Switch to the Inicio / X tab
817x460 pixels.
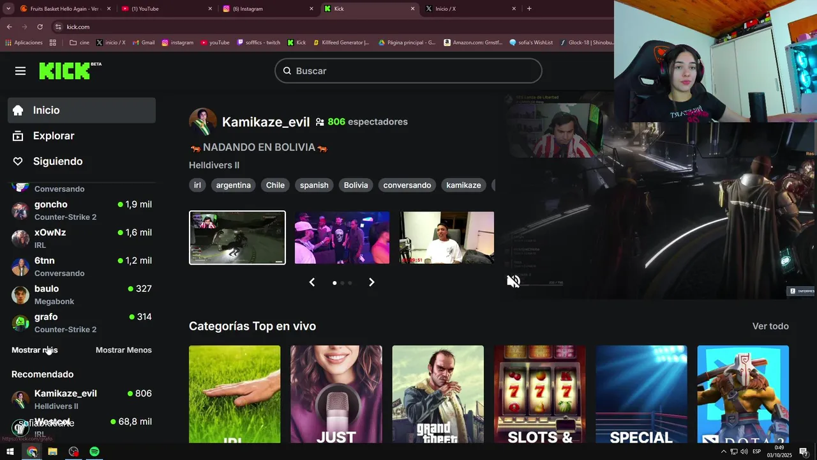click(x=471, y=8)
